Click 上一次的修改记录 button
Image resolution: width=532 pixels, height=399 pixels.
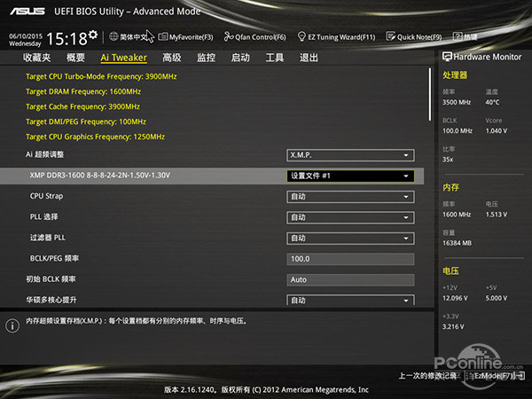coord(427,376)
